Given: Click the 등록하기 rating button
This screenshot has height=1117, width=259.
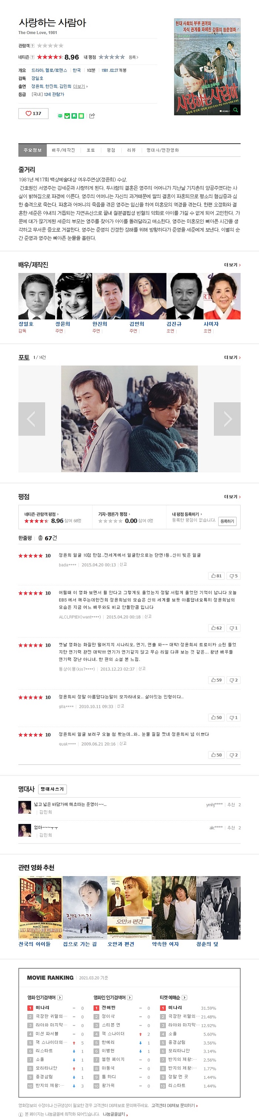Looking at the screenshot, I should click(x=227, y=521).
